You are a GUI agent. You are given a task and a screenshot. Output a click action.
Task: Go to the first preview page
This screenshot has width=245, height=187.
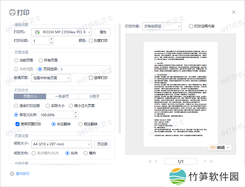point(149,162)
